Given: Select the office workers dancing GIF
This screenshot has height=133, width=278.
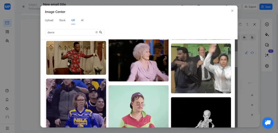Looking at the screenshot, I should [201, 68].
